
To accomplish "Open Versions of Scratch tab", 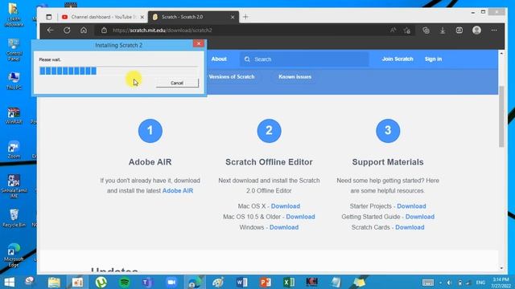I will point(232,77).
